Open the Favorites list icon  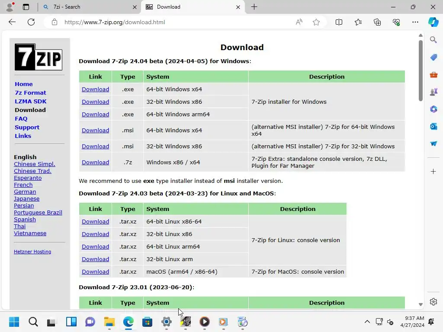click(358, 22)
